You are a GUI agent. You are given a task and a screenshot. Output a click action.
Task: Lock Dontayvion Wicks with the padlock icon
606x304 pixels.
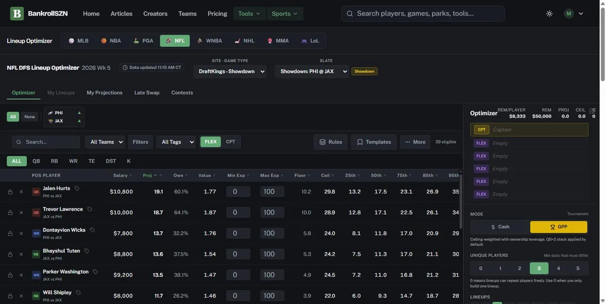point(10,233)
